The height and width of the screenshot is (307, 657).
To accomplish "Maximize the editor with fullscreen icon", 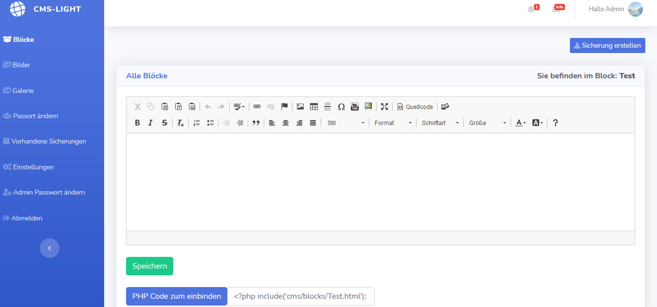I will click(384, 107).
